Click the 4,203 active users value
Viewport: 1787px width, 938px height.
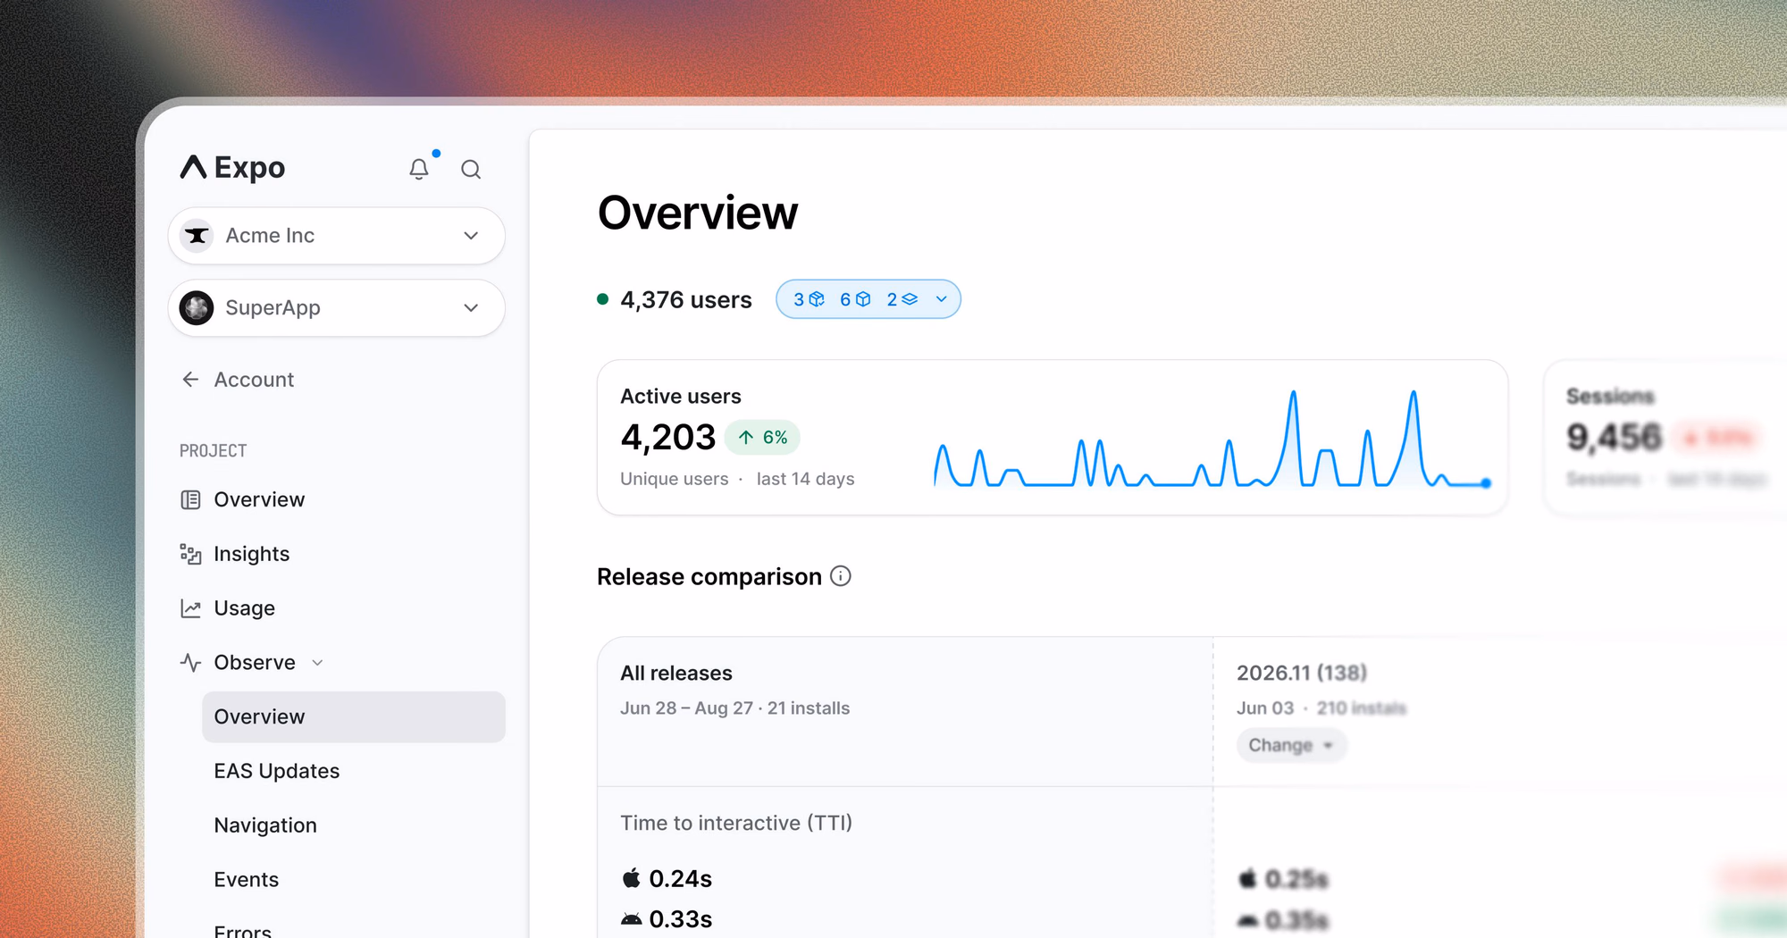pyautogui.click(x=668, y=438)
